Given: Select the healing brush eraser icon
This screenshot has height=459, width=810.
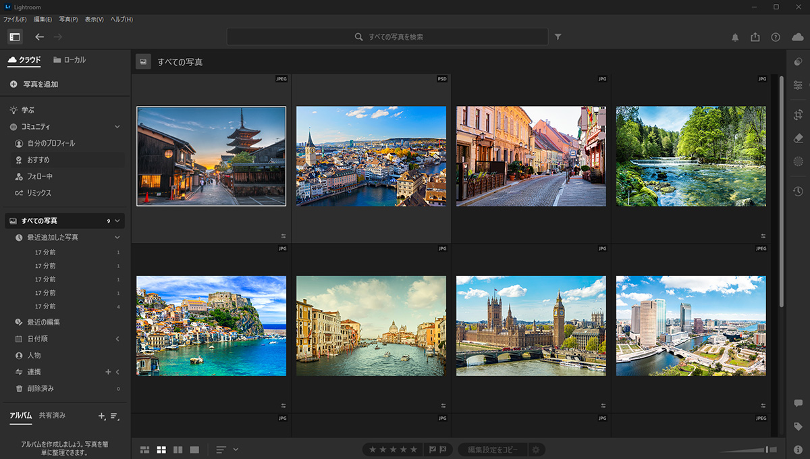Looking at the screenshot, I should tap(798, 138).
